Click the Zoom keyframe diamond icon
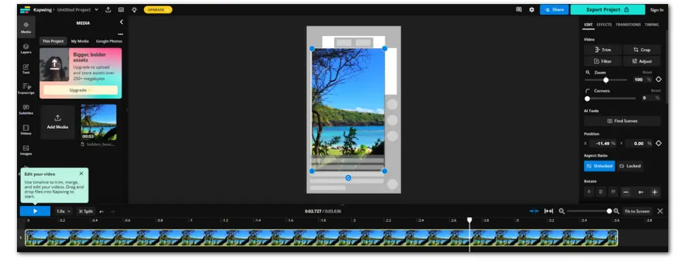Screen dimensions: 679x263 659,79
